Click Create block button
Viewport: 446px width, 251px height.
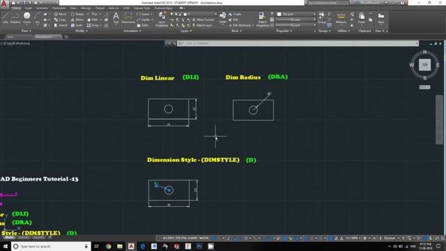click(235, 14)
